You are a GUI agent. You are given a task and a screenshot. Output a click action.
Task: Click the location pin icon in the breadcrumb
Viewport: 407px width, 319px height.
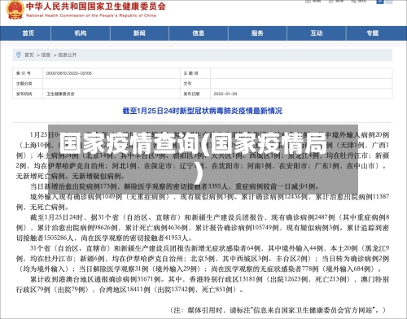[x=19, y=55]
